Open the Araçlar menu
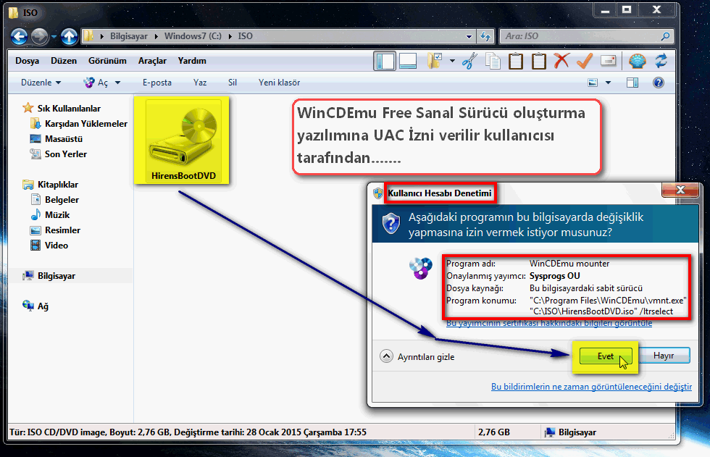Screen dimensions: 710x457 pyautogui.click(x=152, y=61)
